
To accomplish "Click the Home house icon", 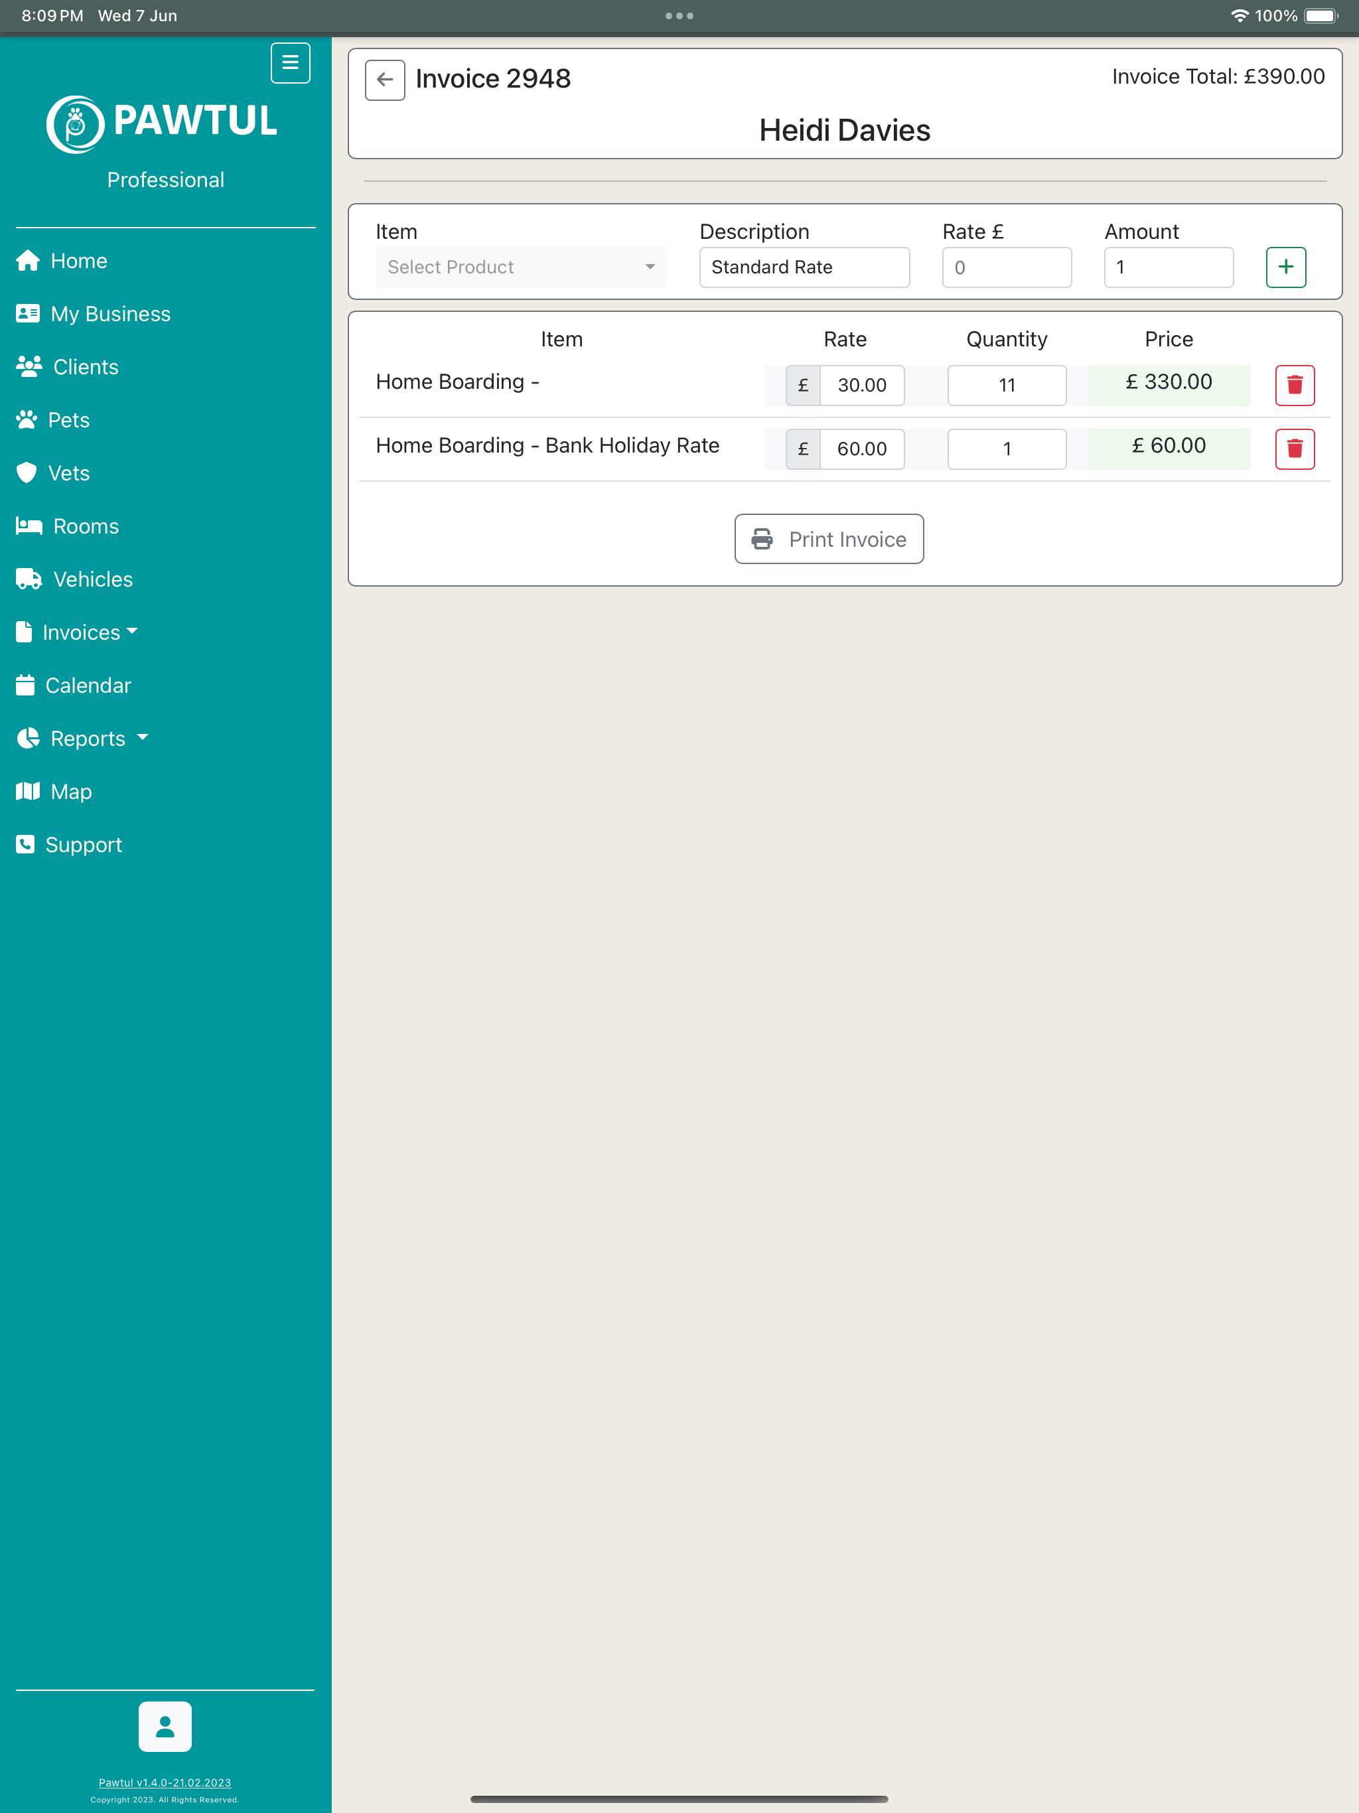I will click(28, 261).
